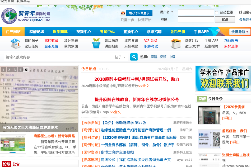Select 考试中心 nav item
251x167 pixels.
(x=107, y=32)
